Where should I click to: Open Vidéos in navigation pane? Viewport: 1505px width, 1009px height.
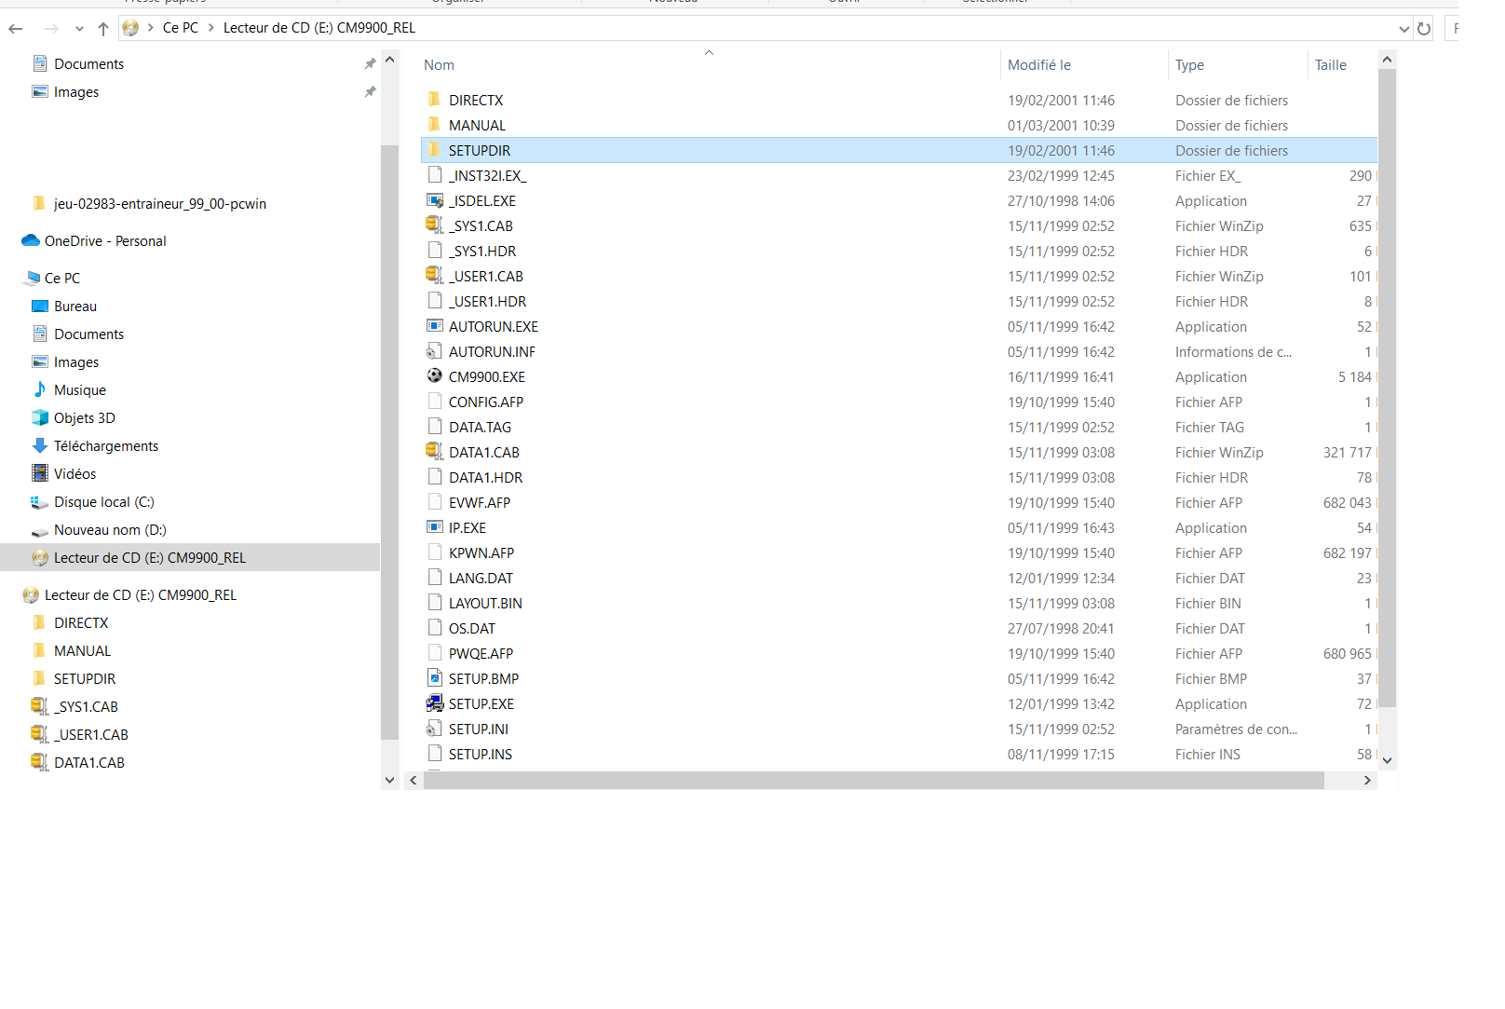(75, 474)
